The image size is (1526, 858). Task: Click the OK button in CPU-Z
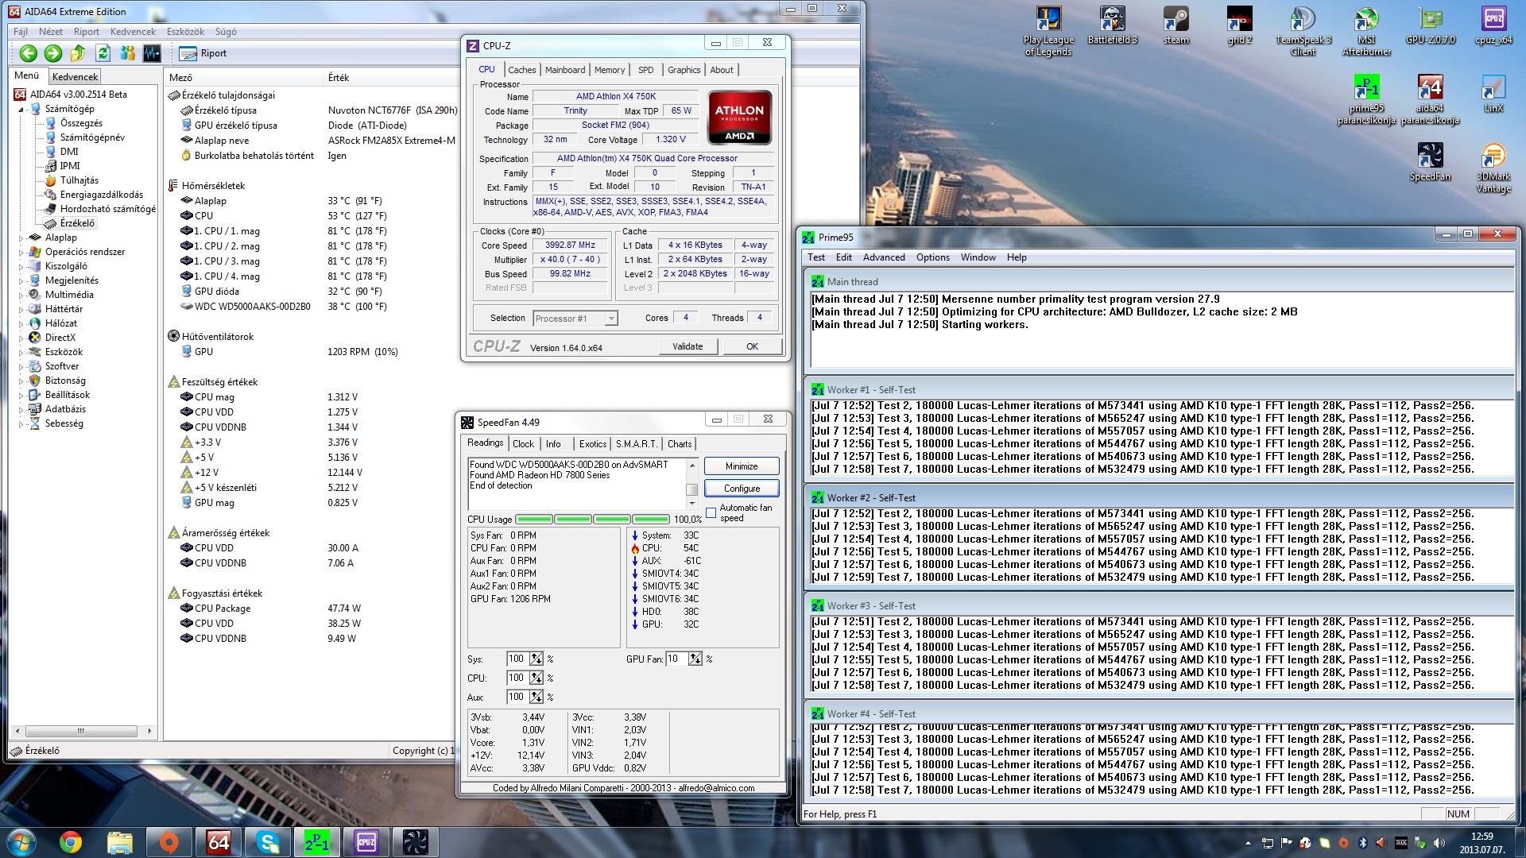click(752, 346)
